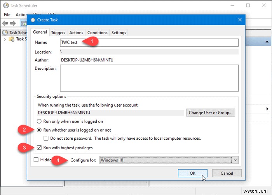Click the show/hide console tree toolbar icon
This screenshot has height=195, width=272.
tap(24, 23)
